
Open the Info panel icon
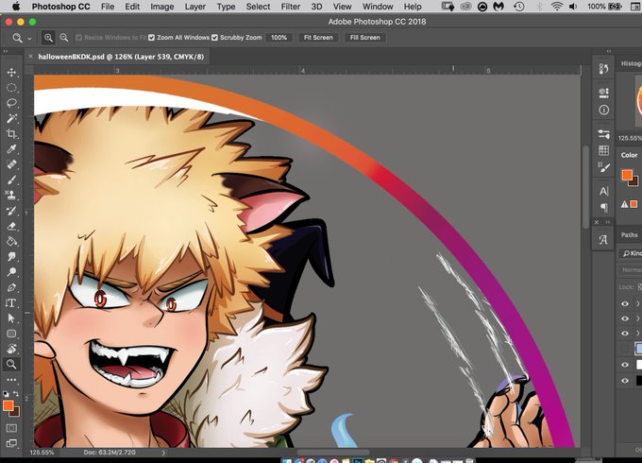603,110
